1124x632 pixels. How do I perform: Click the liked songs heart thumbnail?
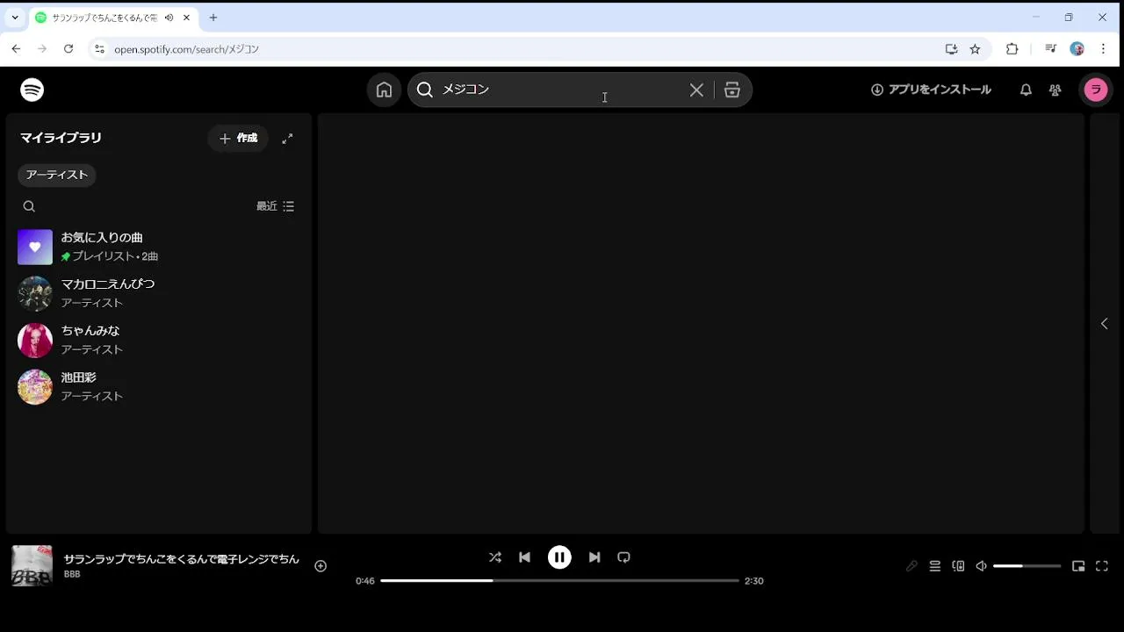pyautogui.click(x=35, y=247)
